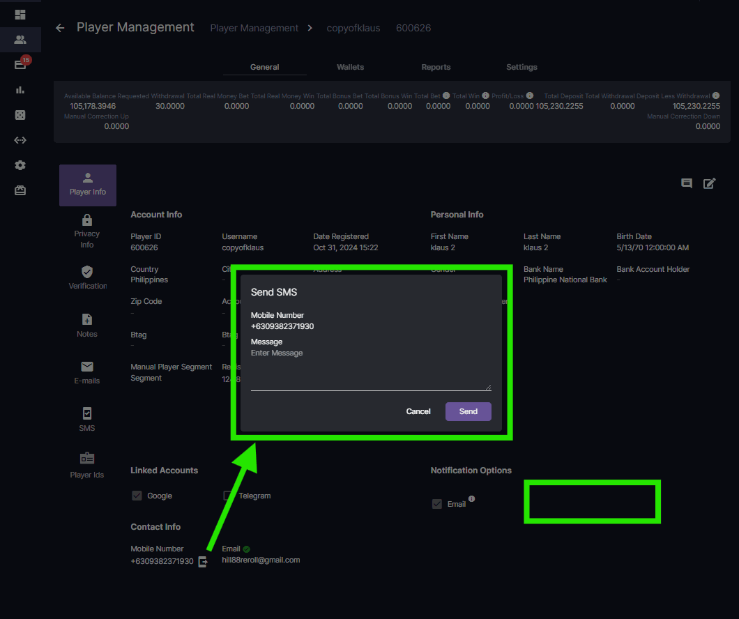739x619 pixels.
Task: Open the gear settings sidebar icon
Action: tap(20, 165)
